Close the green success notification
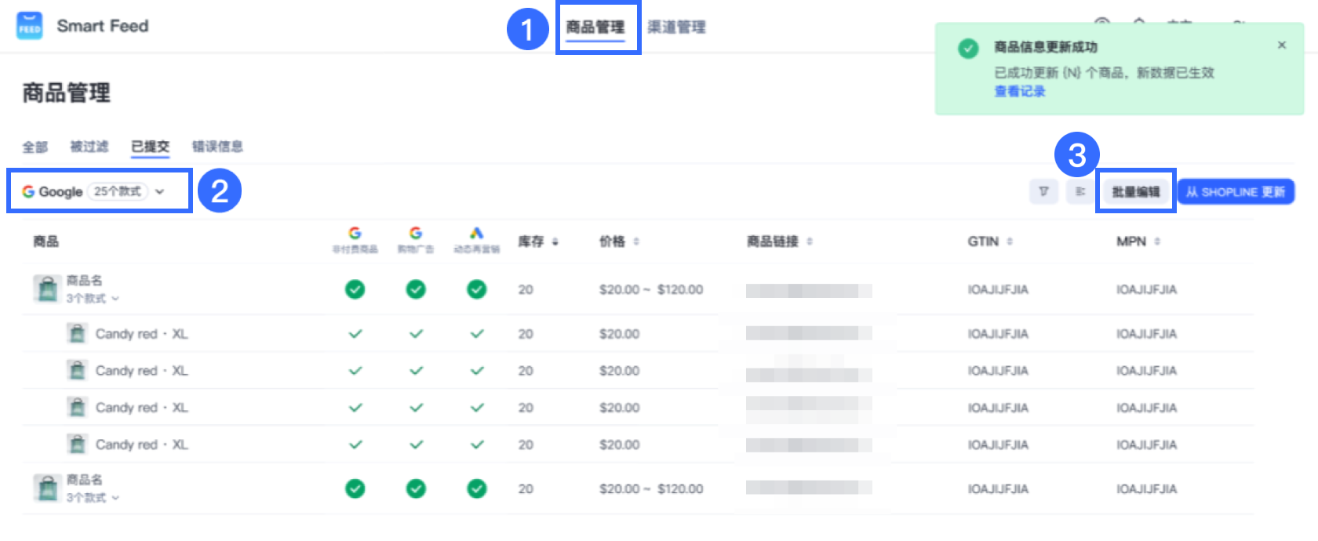Screen dimensions: 1318x541 pos(1281,45)
